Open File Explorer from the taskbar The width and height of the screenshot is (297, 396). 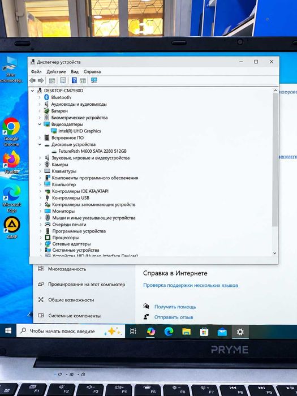pyautogui.click(x=186, y=332)
